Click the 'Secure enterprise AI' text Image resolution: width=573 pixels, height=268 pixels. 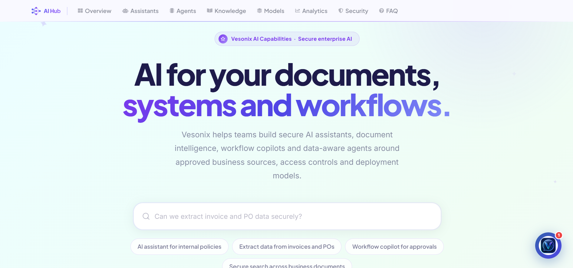click(325, 39)
